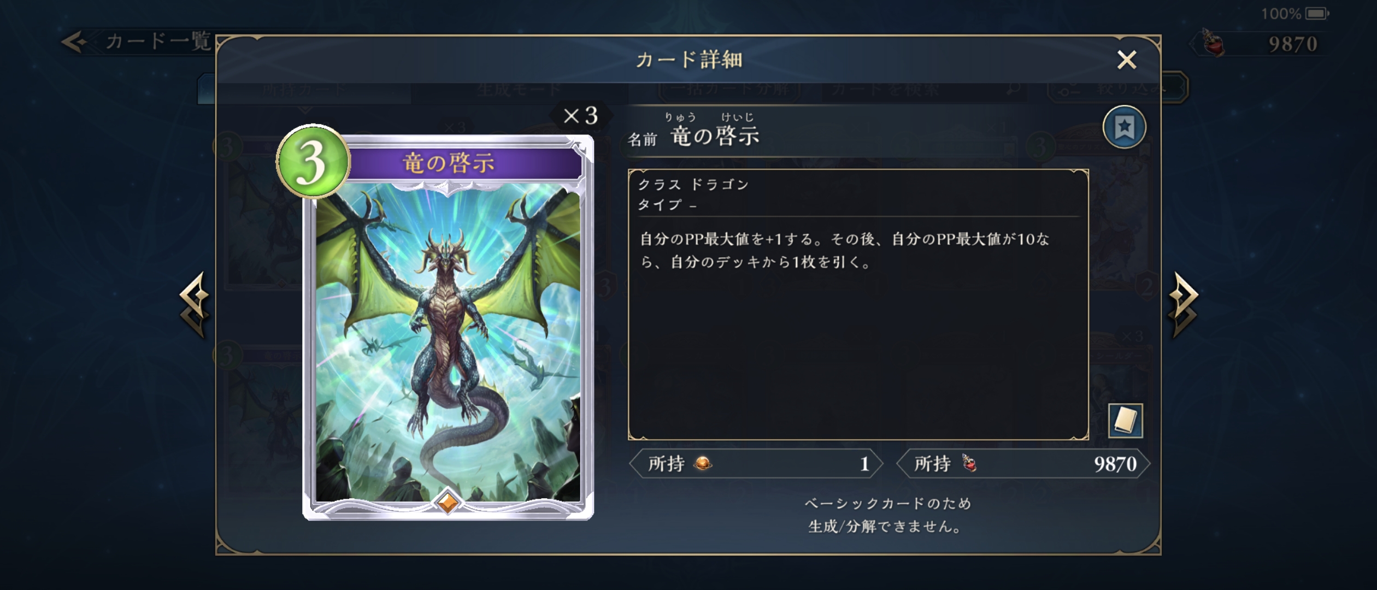Select the 所持 rupie count field showing 1
The height and width of the screenshot is (590, 1377).
(x=756, y=464)
